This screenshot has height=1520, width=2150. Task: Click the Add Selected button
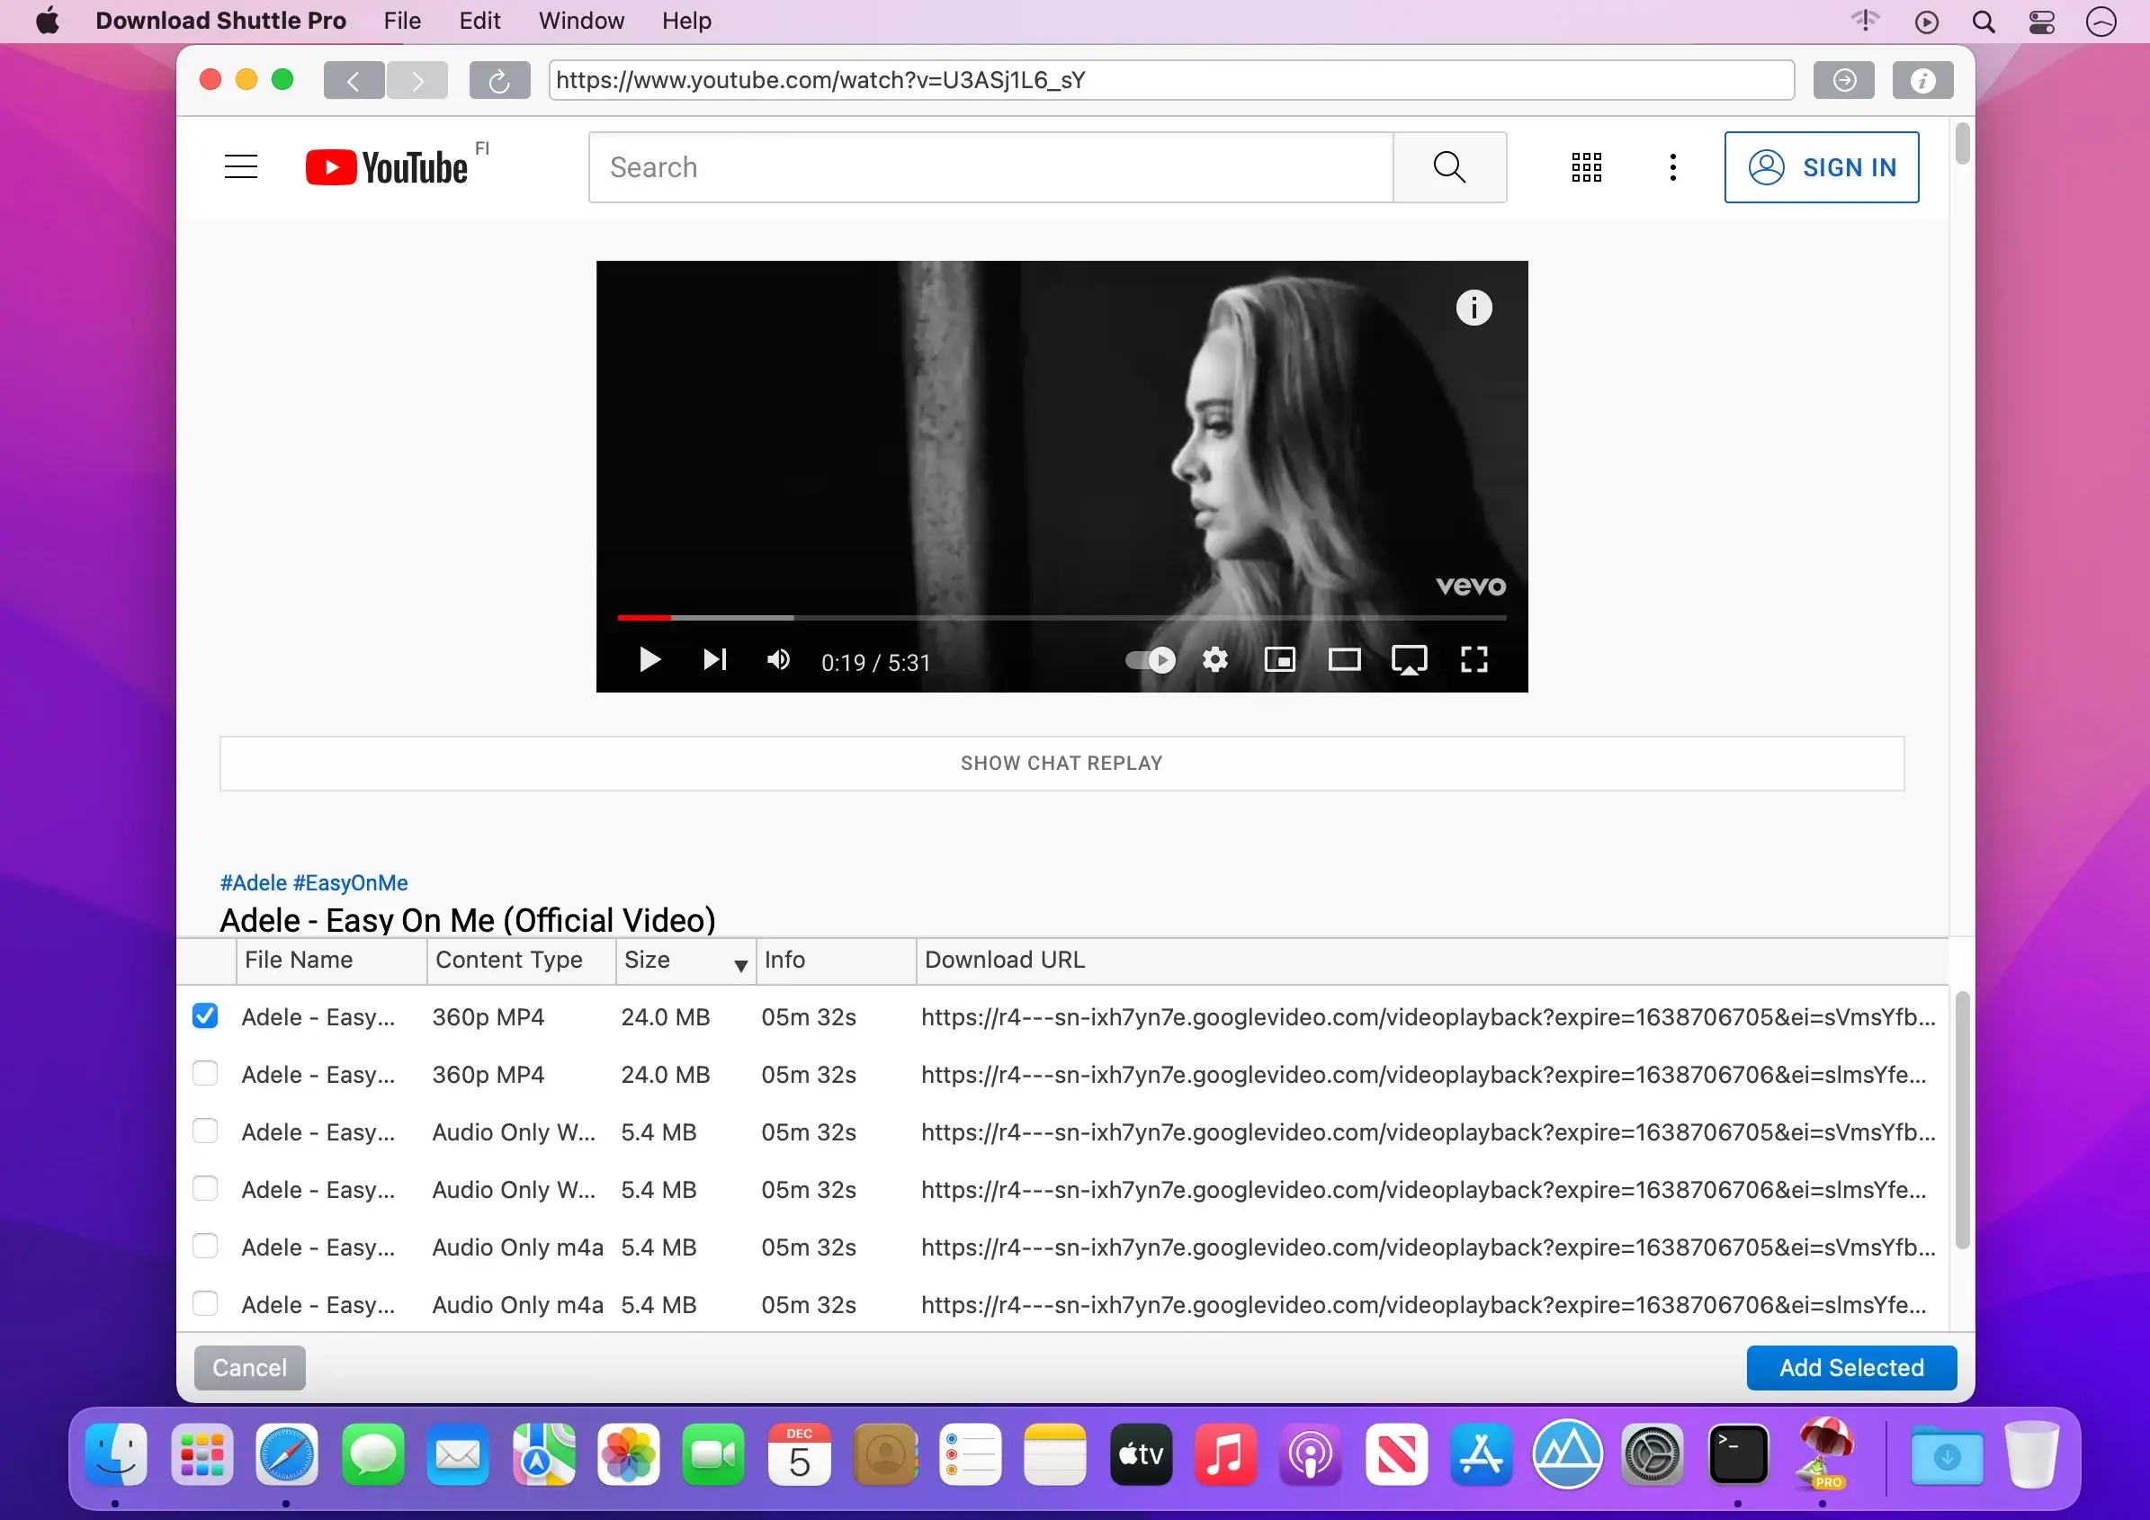[1851, 1367]
